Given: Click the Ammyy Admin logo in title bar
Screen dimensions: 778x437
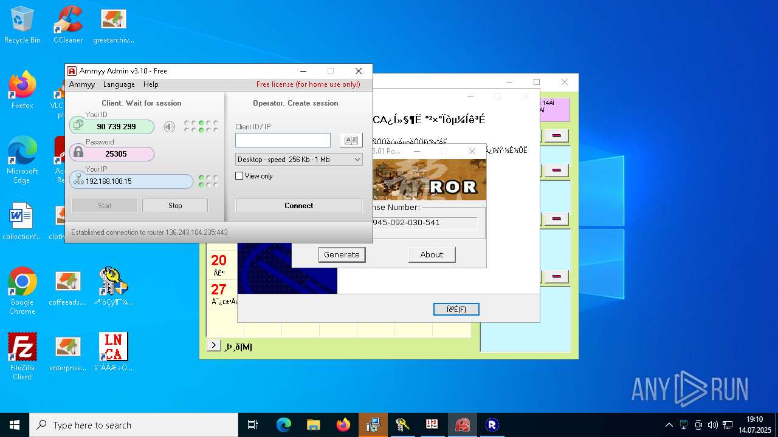Looking at the screenshot, I should [x=72, y=71].
